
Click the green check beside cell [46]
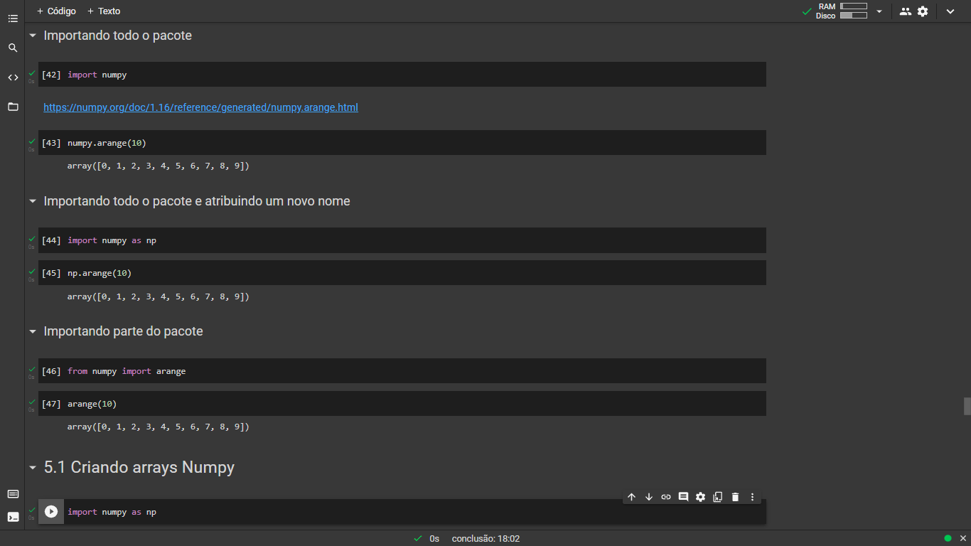32,369
